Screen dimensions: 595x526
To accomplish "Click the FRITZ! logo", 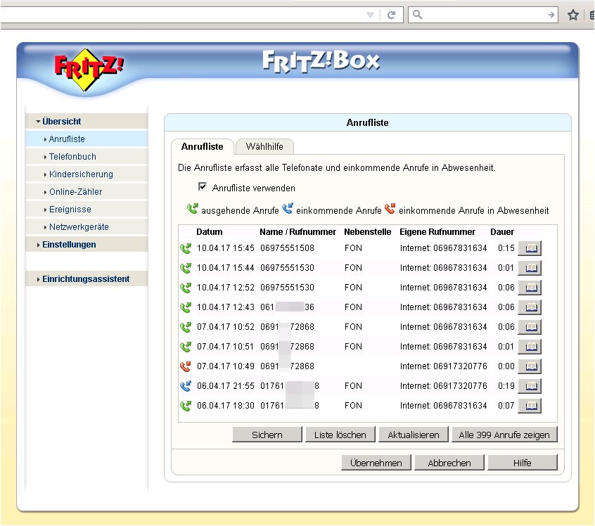I will (x=89, y=70).
